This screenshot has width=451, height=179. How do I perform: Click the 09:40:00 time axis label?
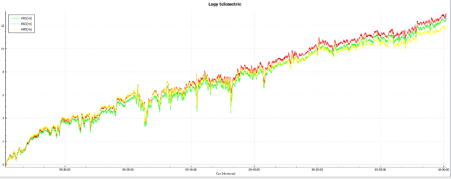pos(191,169)
